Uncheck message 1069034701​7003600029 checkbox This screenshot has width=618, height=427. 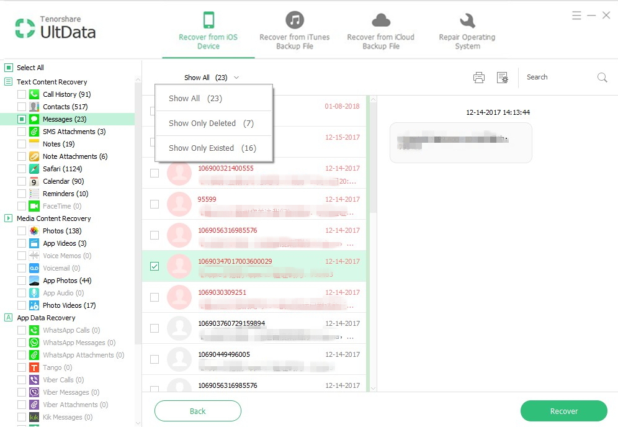[x=154, y=266]
